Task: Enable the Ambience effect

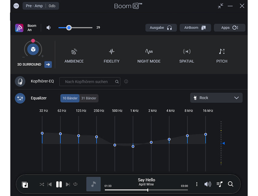Action: 74,56
